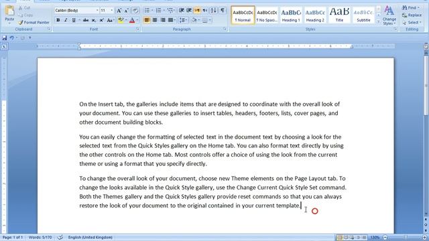Click the Page: 1 of 1 indicator
This screenshot has height=241, width=429.
tap(13, 238)
